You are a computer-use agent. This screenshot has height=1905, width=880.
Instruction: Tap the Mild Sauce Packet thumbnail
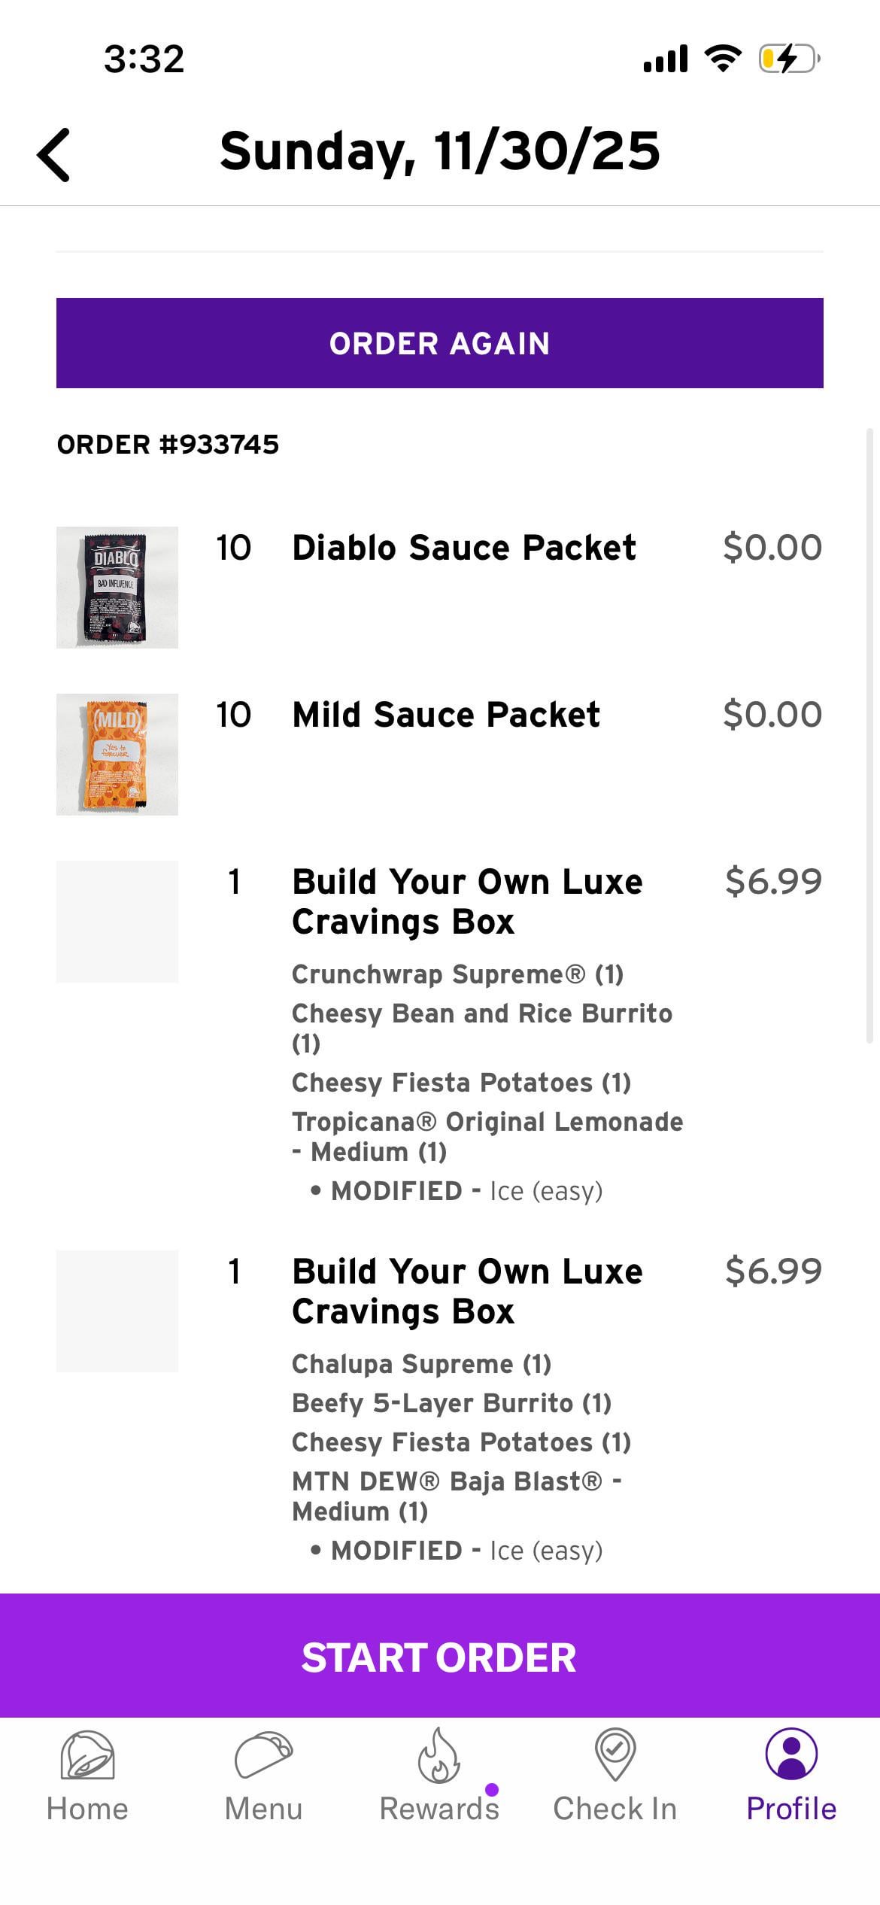click(117, 755)
